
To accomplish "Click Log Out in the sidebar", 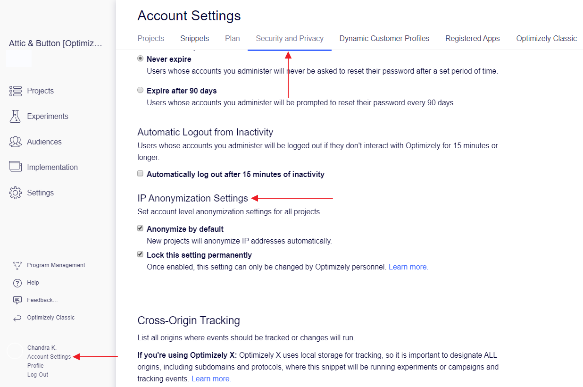I will [38, 375].
